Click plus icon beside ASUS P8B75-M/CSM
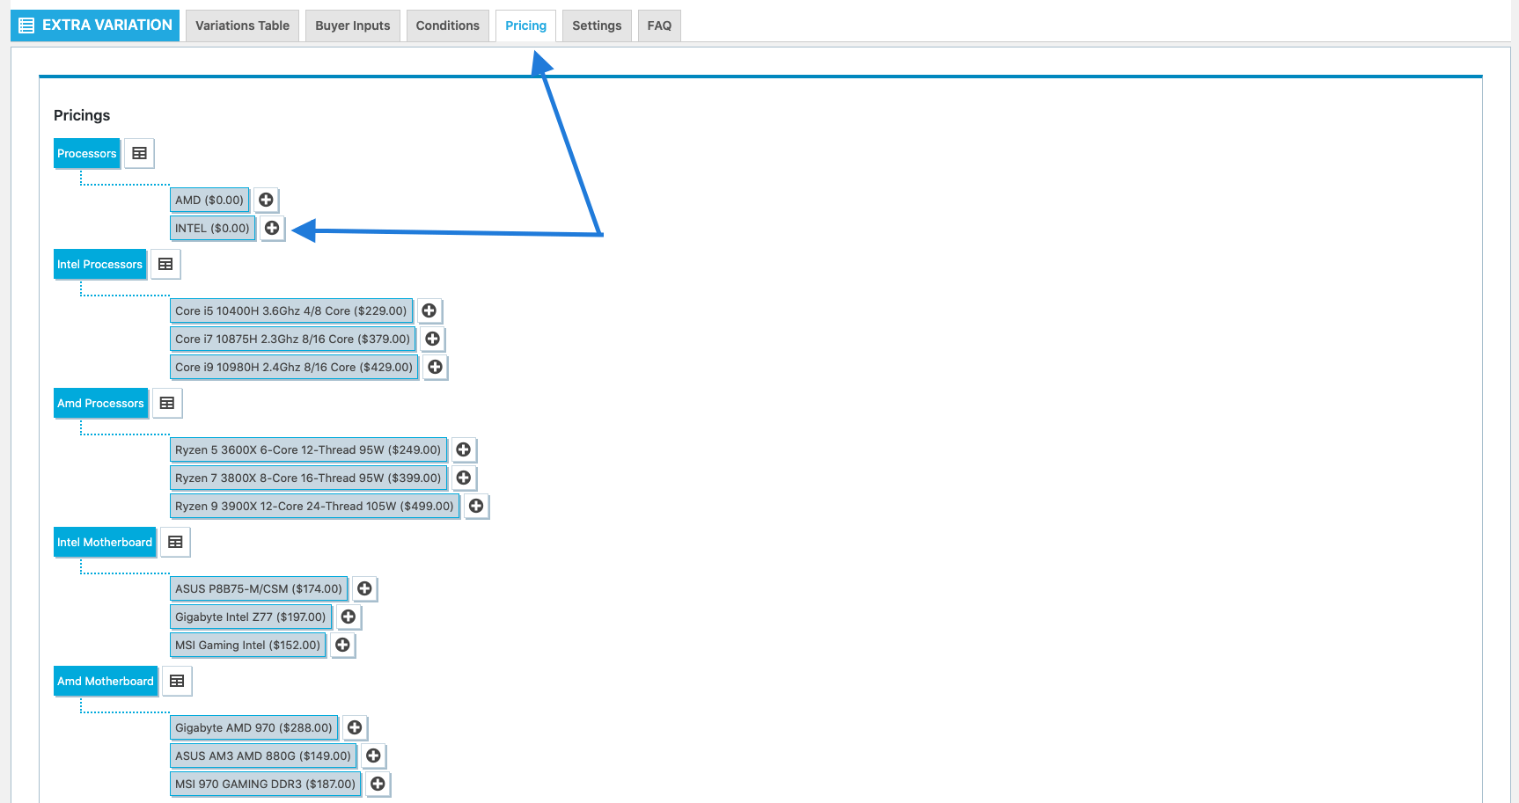Image resolution: width=1519 pixels, height=803 pixels. pos(364,588)
